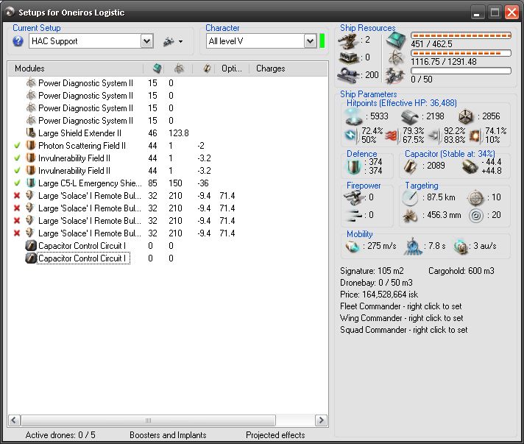Toggle the second Invulnerability Field II checkmark
Image resolution: width=524 pixels, height=444 pixels.
click(17, 171)
